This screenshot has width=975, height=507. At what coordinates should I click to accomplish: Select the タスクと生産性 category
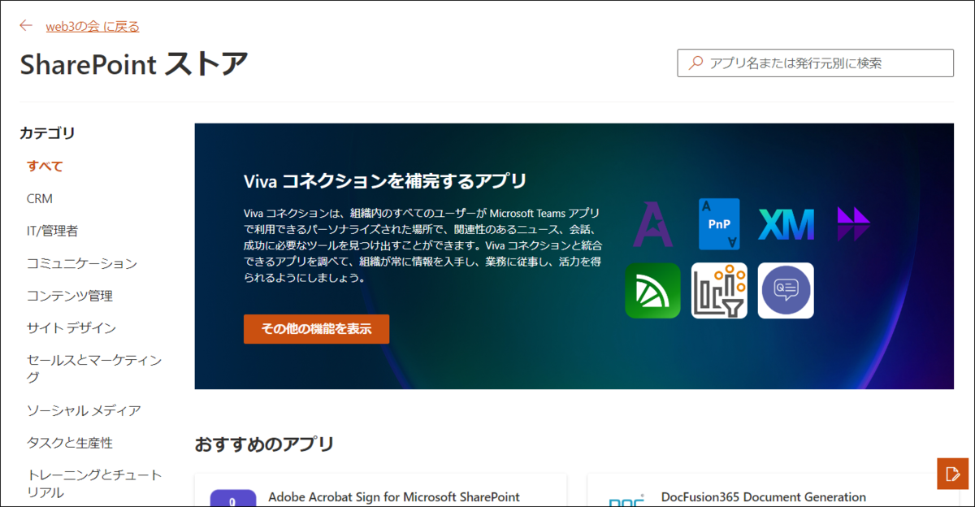pyautogui.click(x=69, y=443)
